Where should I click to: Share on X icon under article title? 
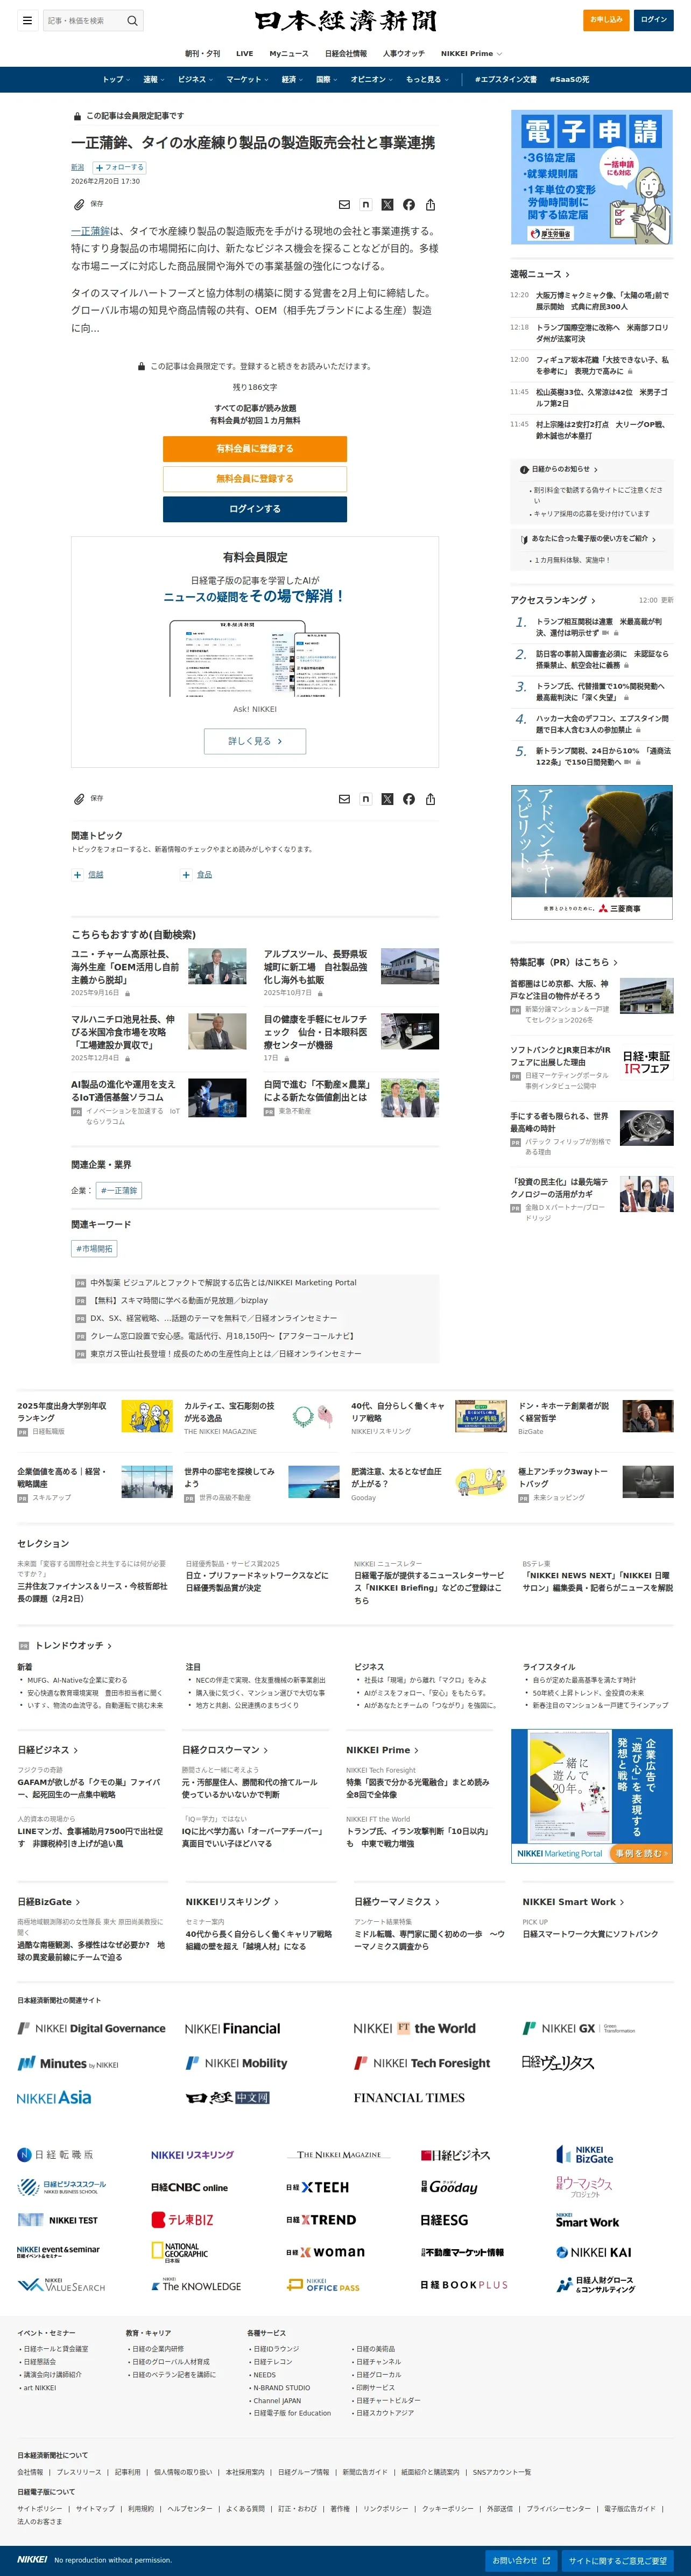[x=387, y=205]
